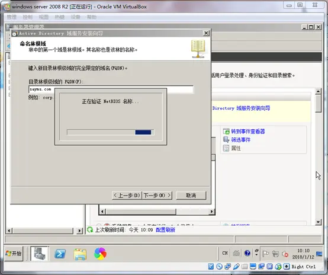The width and height of the screenshot is (328, 275).
Task: Click VirtualBox display indicator
Action: coord(253,267)
